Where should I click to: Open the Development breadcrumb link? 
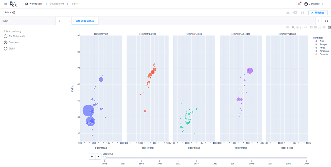pyautogui.click(x=57, y=4)
